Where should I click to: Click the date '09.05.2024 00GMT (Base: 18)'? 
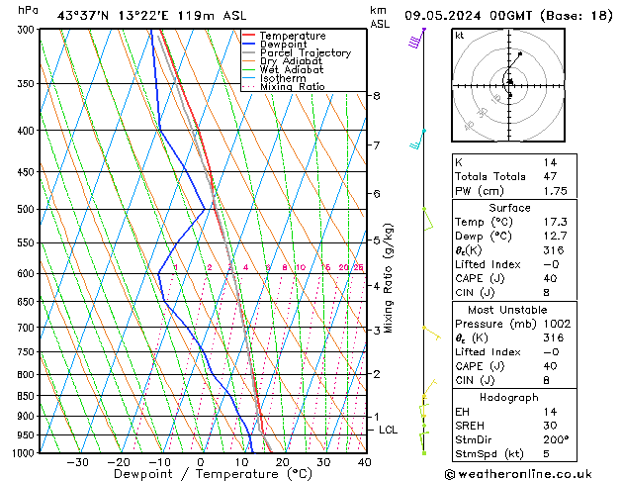point(508,16)
